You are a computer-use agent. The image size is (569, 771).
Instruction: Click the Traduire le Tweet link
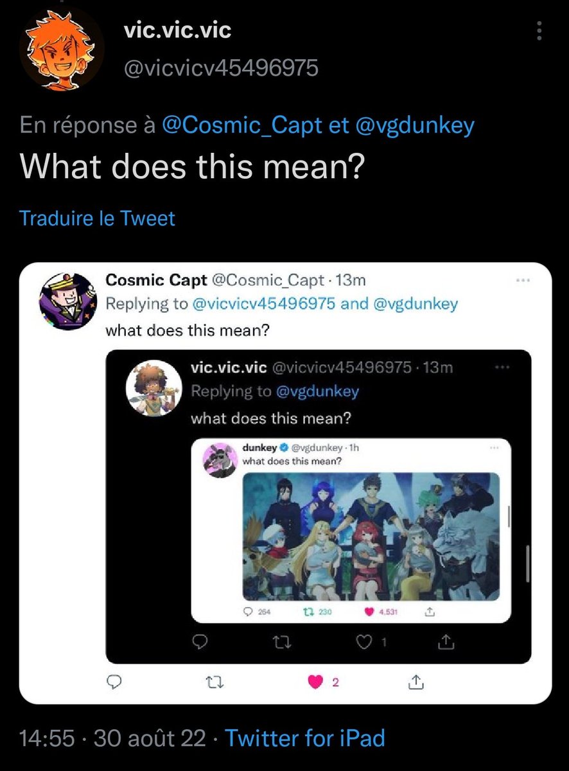pyautogui.click(x=97, y=218)
